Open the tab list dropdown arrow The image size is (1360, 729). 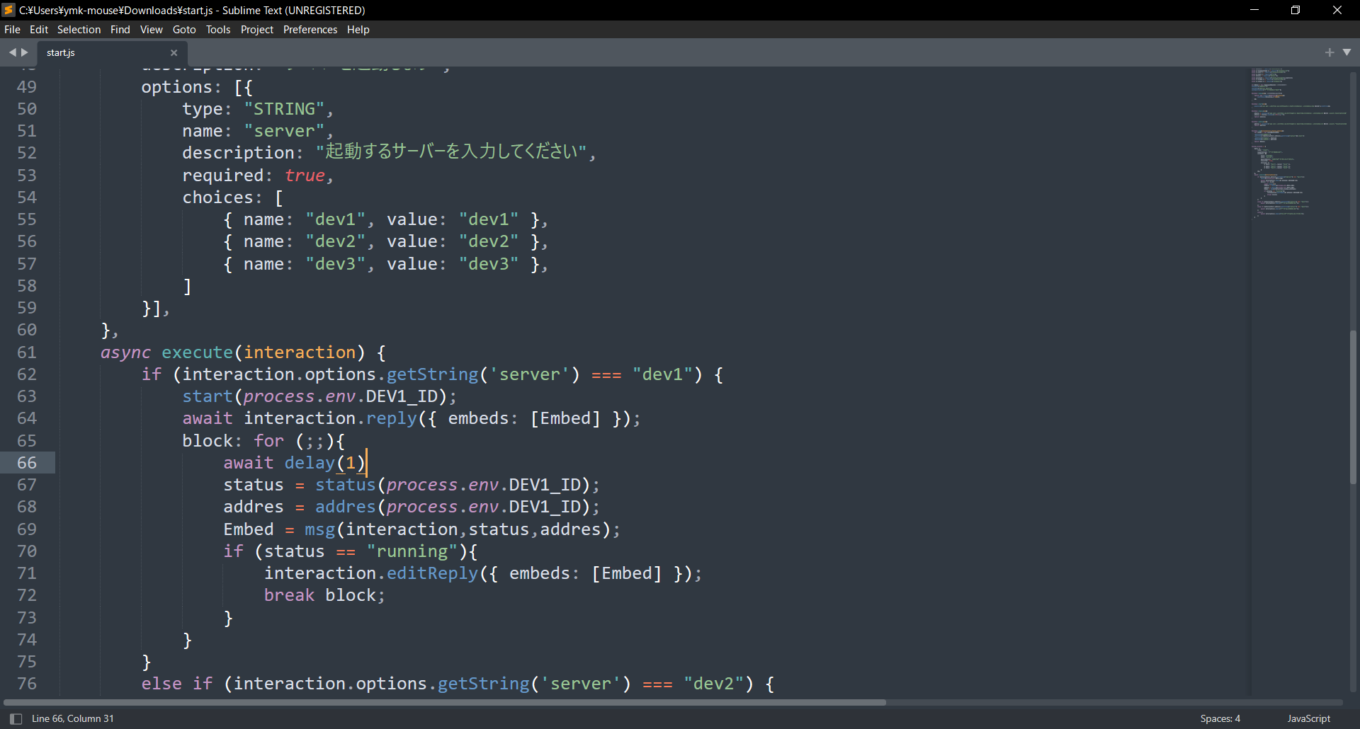point(1347,52)
